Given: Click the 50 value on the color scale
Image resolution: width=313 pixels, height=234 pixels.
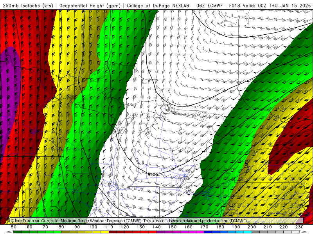Looking at the screenshot, I should (x=14, y=227).
